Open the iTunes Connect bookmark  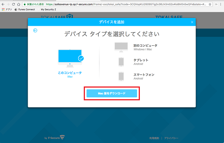25,9
